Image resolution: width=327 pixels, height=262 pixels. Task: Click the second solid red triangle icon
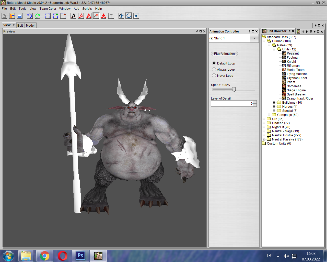(x=103, y=16)
